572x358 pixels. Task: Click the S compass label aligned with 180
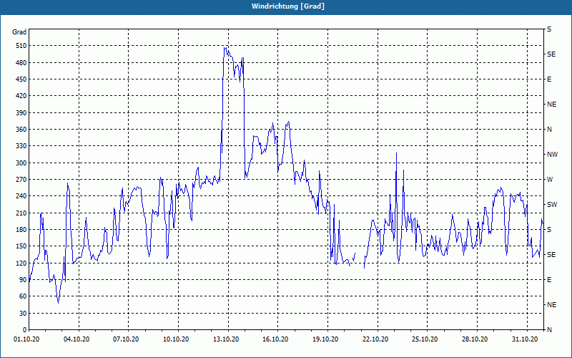click(549, 230)
